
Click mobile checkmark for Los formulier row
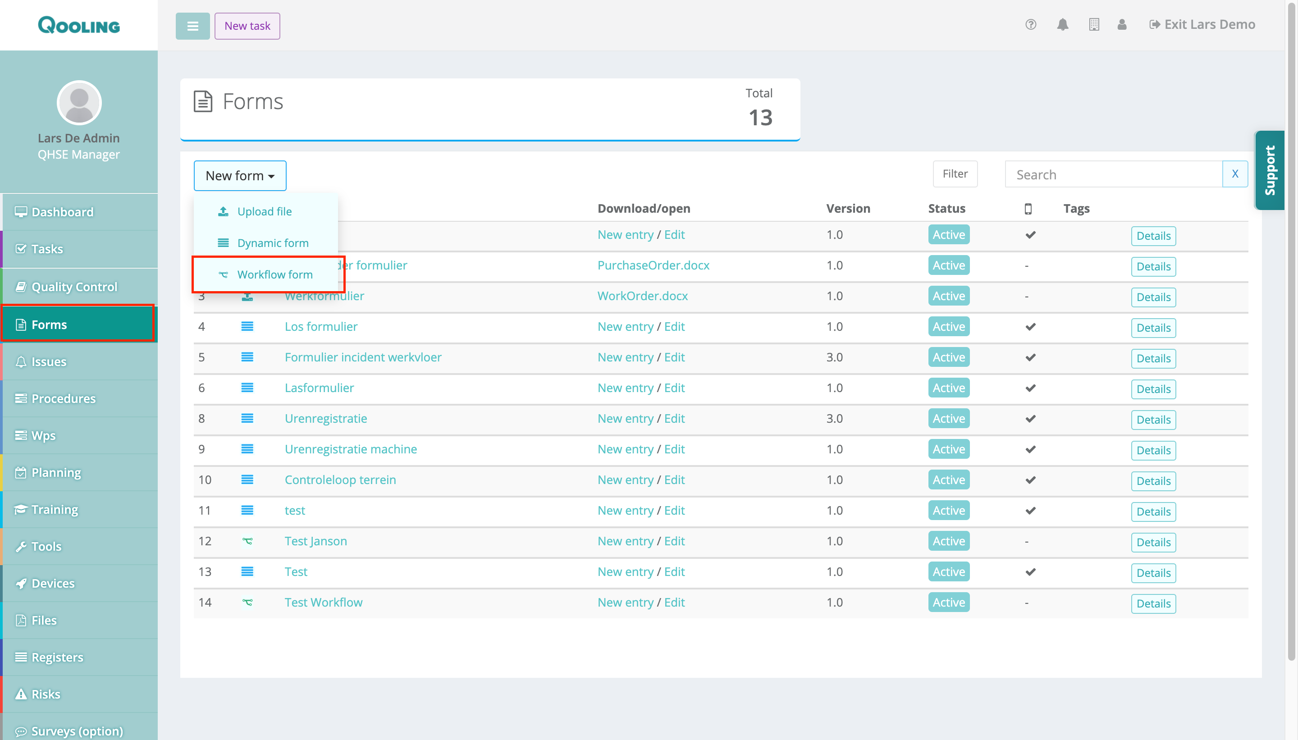(x=1030, y=327)
